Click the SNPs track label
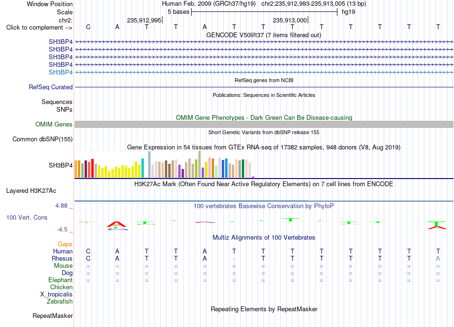This screenshot has width=454, height=327. pos(65,109)
